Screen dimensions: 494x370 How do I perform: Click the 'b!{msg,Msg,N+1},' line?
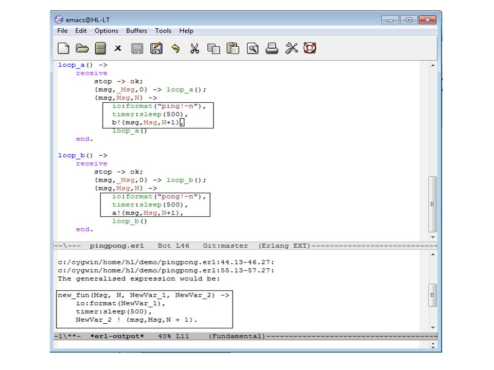[x=148, y=122]
